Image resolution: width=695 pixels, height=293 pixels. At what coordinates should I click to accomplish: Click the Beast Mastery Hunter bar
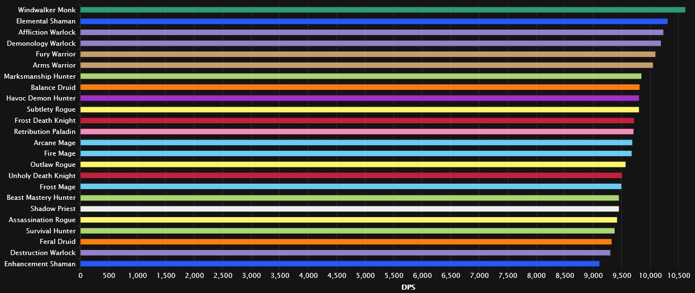click(x=349, y=198)
